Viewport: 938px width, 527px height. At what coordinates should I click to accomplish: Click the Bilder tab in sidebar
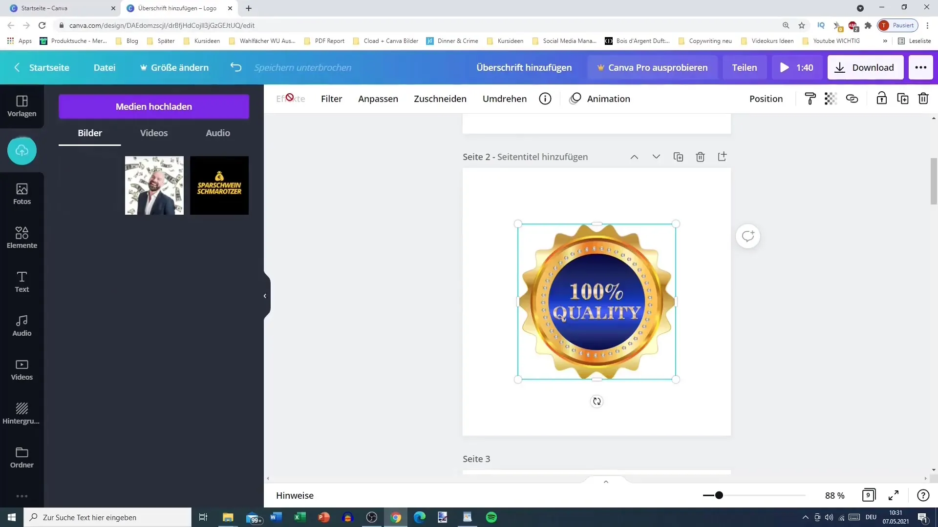pyautogui.click(x=90, y=133)
